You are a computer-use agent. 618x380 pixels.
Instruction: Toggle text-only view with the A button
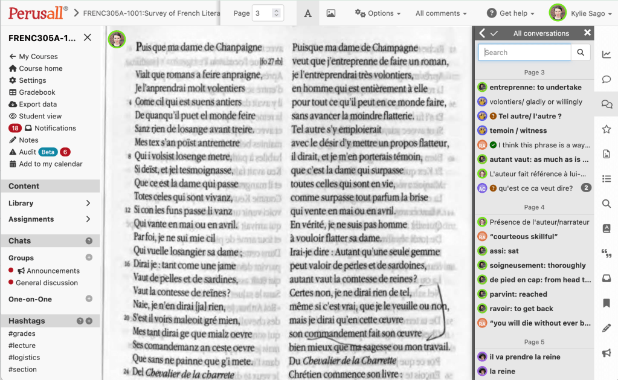click(x=307, y=12)
